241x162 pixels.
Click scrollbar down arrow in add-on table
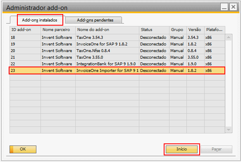[x=229, y=129]
